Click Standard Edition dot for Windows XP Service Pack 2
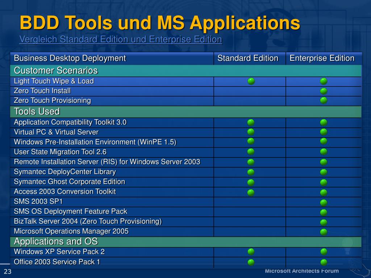This screenshot has height=278, width=371. click(251, 252)
